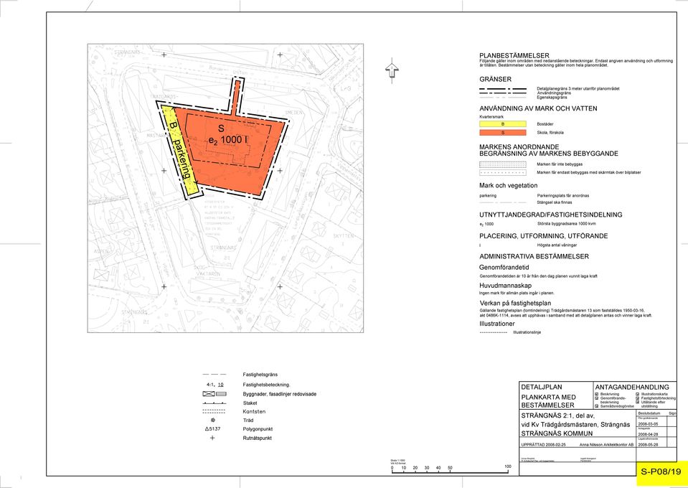The image size is (688, 488).
Task: Click the 'Bostäder' legend label
Action: [x=545, y=124]
